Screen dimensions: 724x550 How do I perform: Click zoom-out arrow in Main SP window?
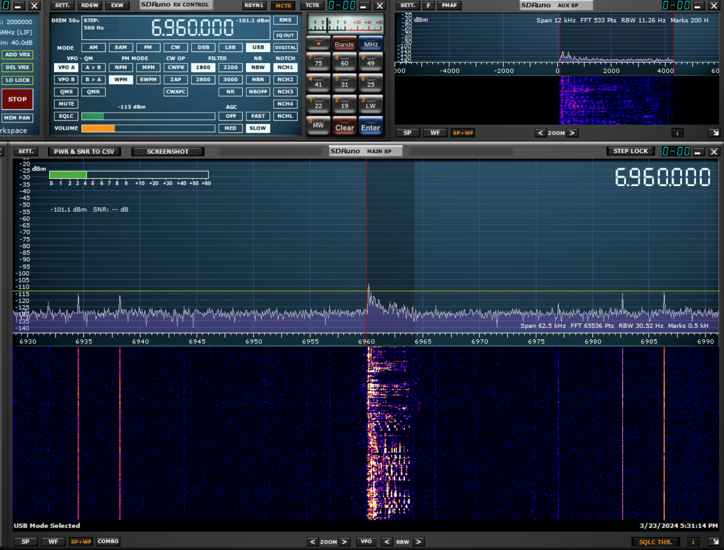313,542
